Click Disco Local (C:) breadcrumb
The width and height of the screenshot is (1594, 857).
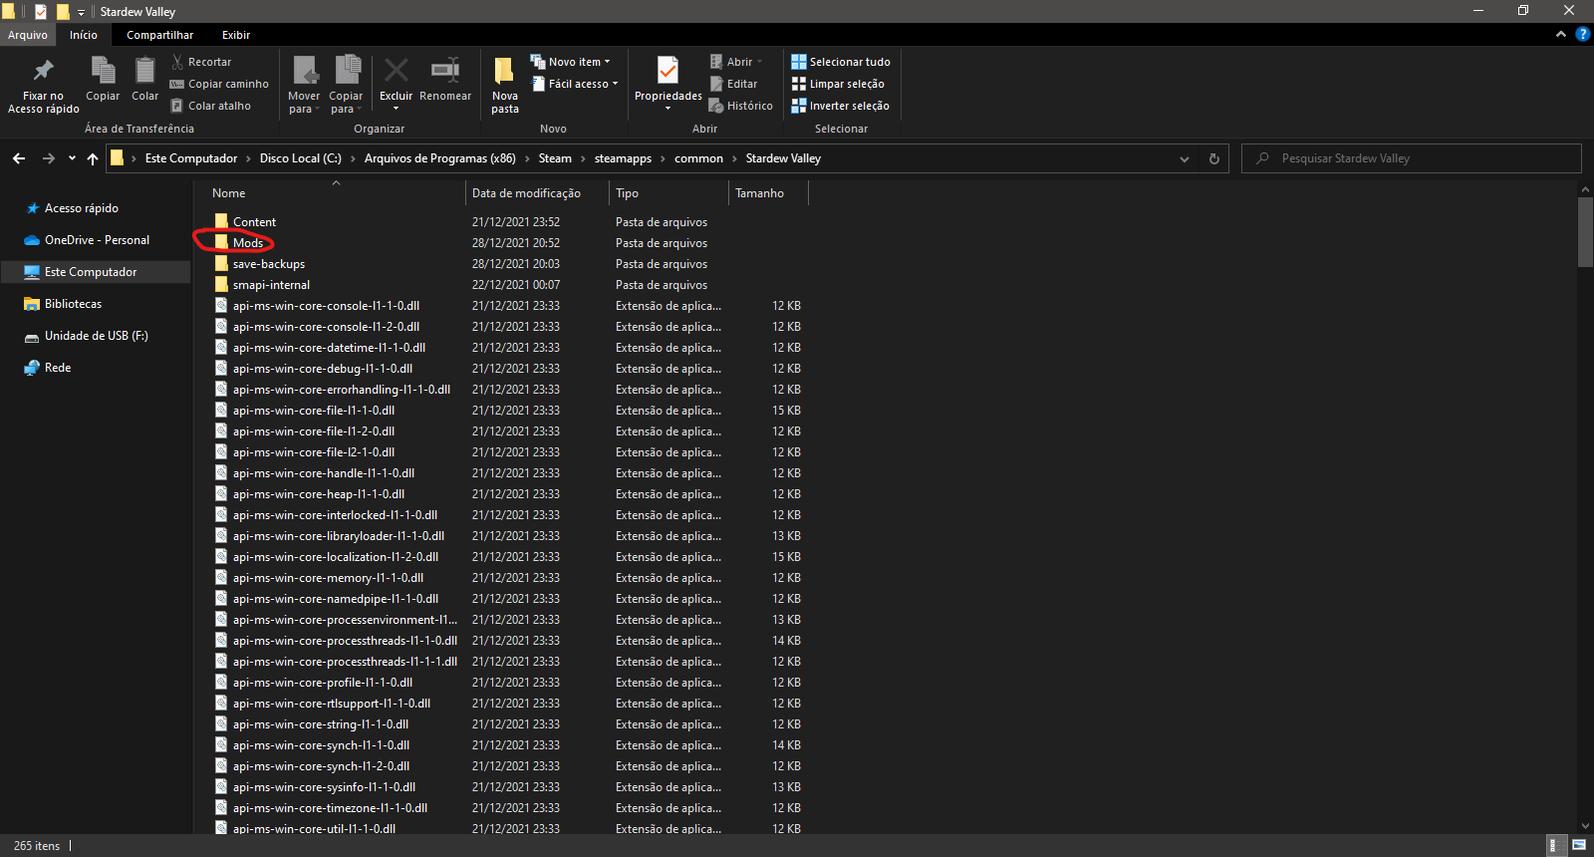pyautogui.click(x=301, y=158)
